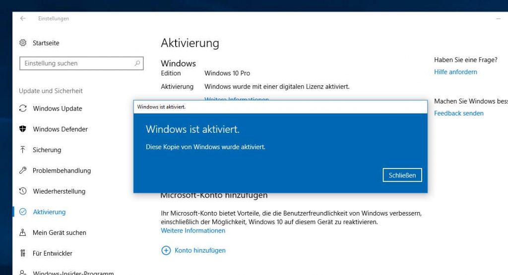
Task: Open Windows-Insider-Programm page
Action: tap(73, 273)
